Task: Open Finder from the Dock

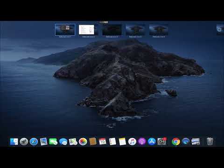Action: tap(14, 141)
